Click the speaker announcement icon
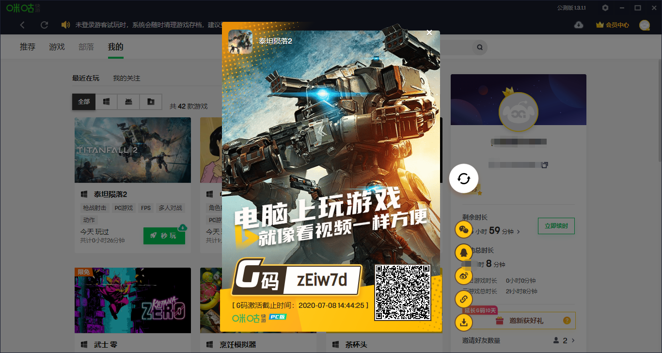Image resolution: width=662 pixels, height=353 pixels. click(66, 25)
